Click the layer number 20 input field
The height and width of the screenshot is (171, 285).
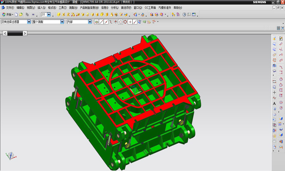pyautogui.click(x=44, y=15)
